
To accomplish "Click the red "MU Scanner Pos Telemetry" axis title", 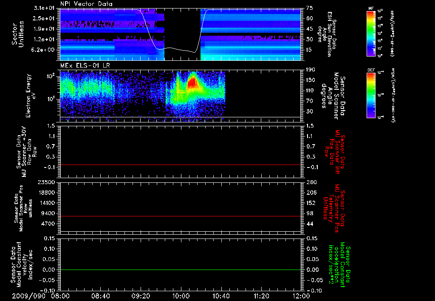I will tap(334, 209).
